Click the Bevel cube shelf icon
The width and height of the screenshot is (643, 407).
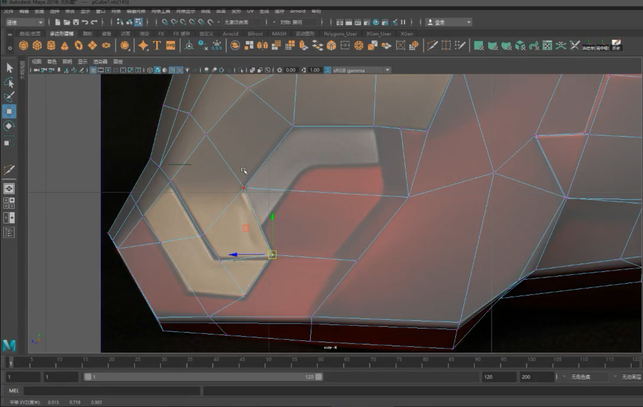331,45
